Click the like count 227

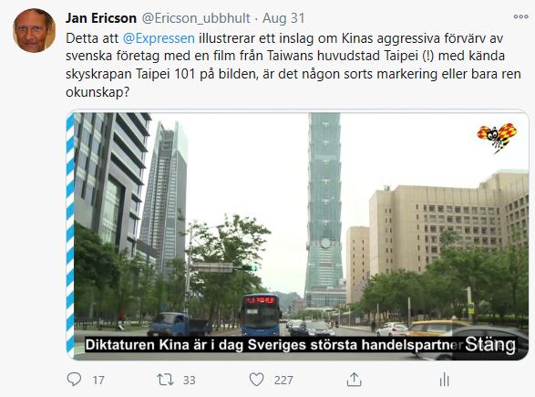click(283, 381)
